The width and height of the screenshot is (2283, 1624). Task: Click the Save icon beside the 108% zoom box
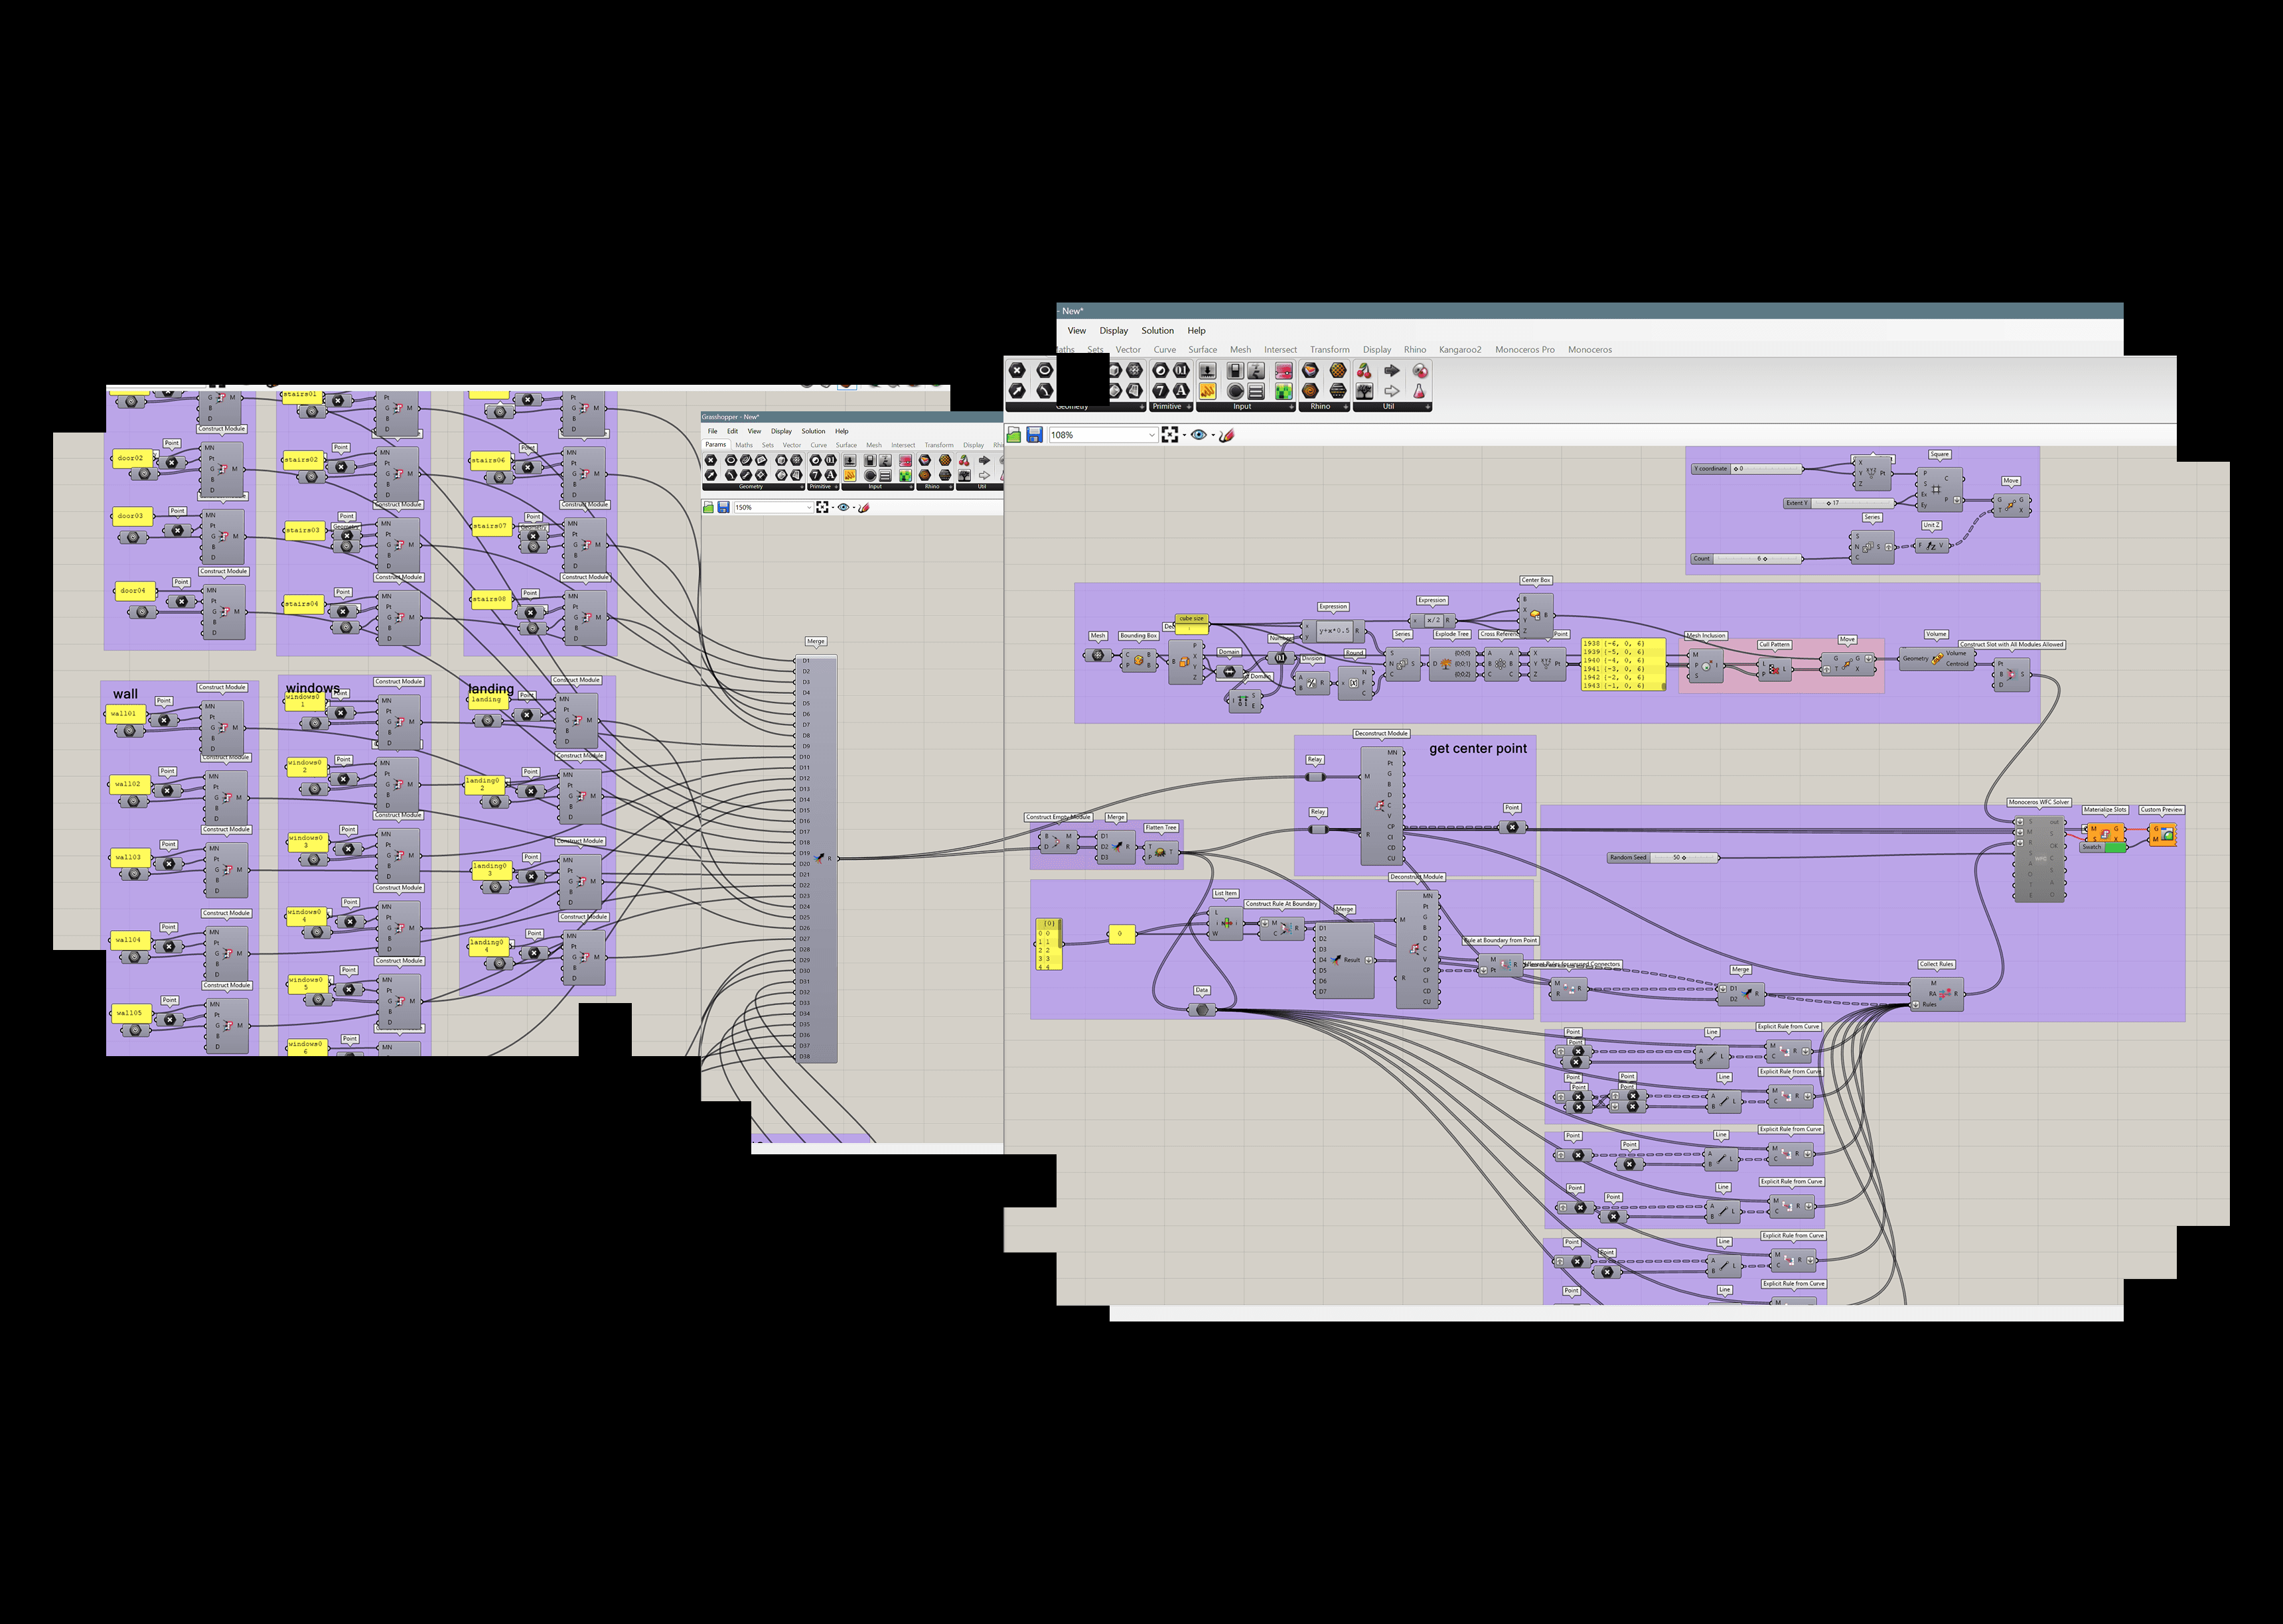pos(1035,435)
